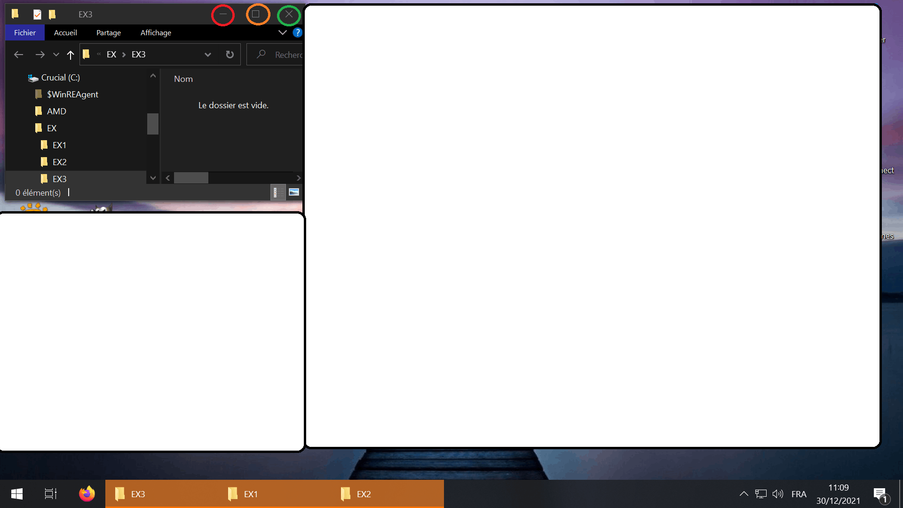Click the forward navigation arrow
This screenshot has width=903, height=508.
click(40, 55)
